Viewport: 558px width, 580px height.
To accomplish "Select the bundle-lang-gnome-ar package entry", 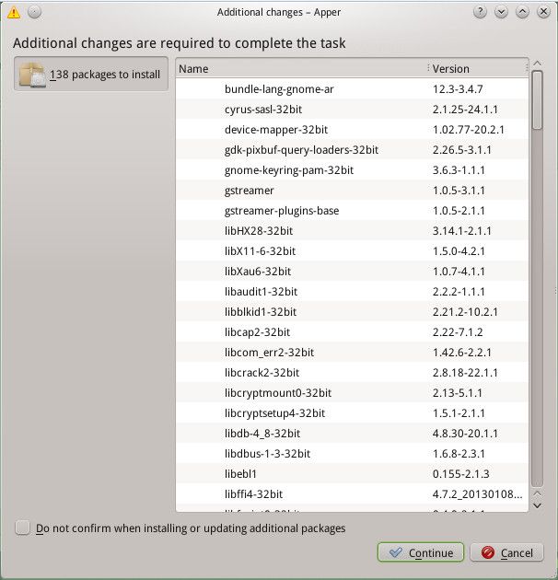I will [276, 89].
